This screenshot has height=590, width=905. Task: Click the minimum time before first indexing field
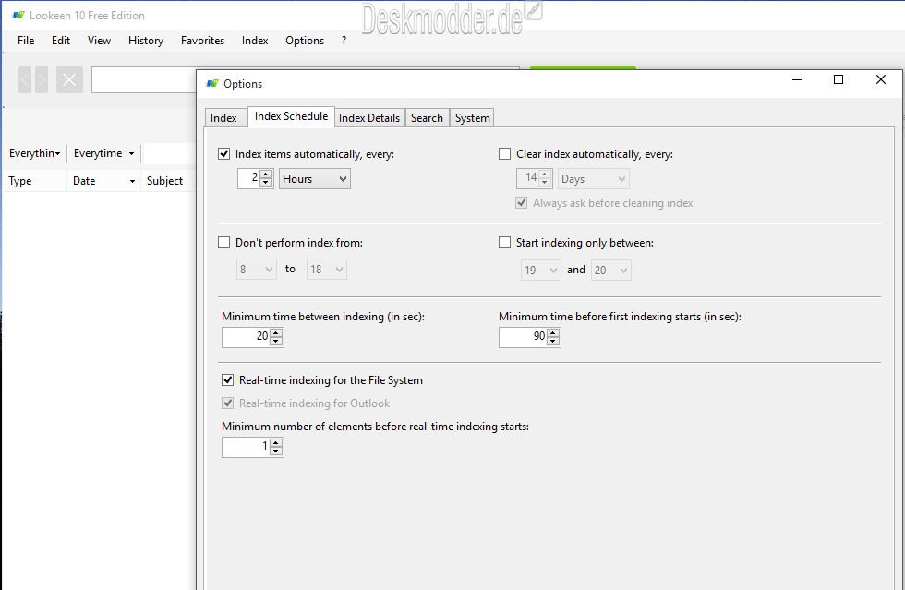tap(524, 337)
